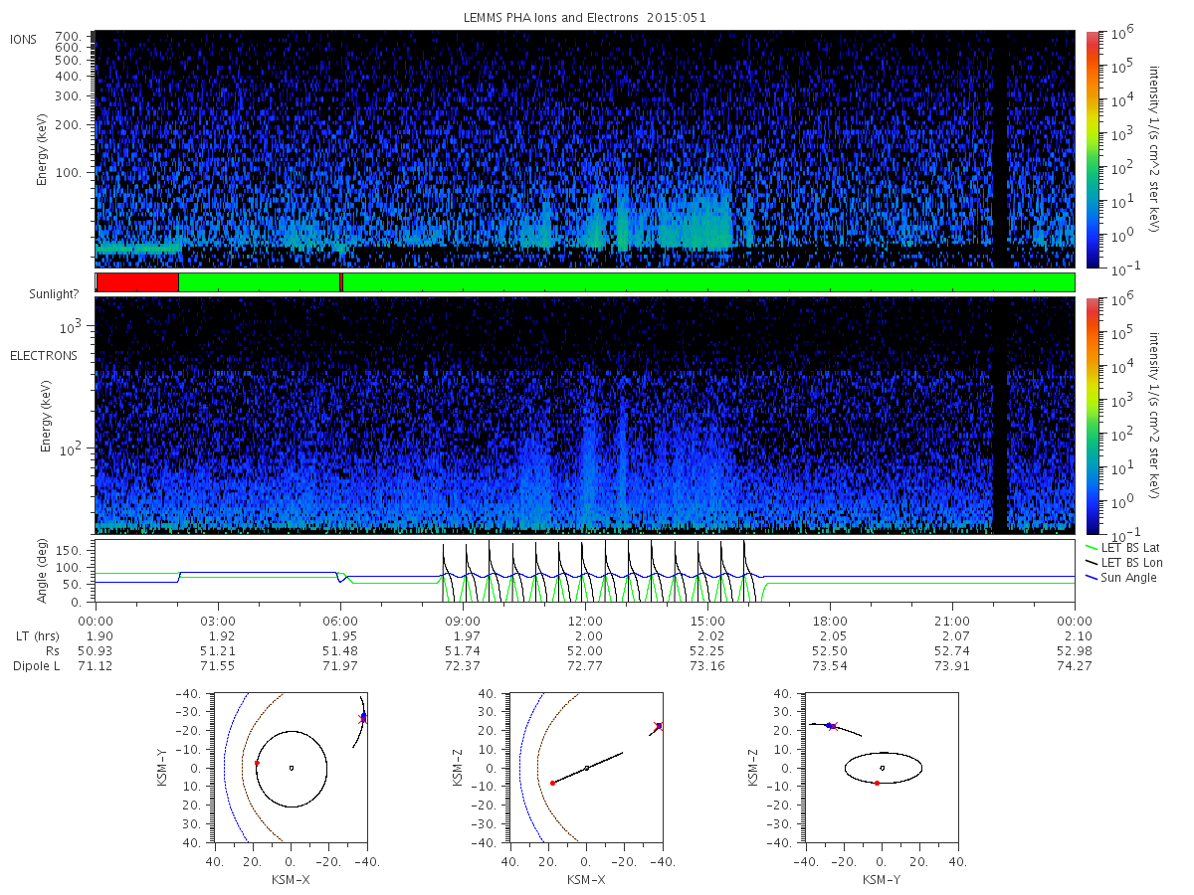Click the red segment of the sunlight bar
This screenshot has height=895, width=1194.
point(137,282)
